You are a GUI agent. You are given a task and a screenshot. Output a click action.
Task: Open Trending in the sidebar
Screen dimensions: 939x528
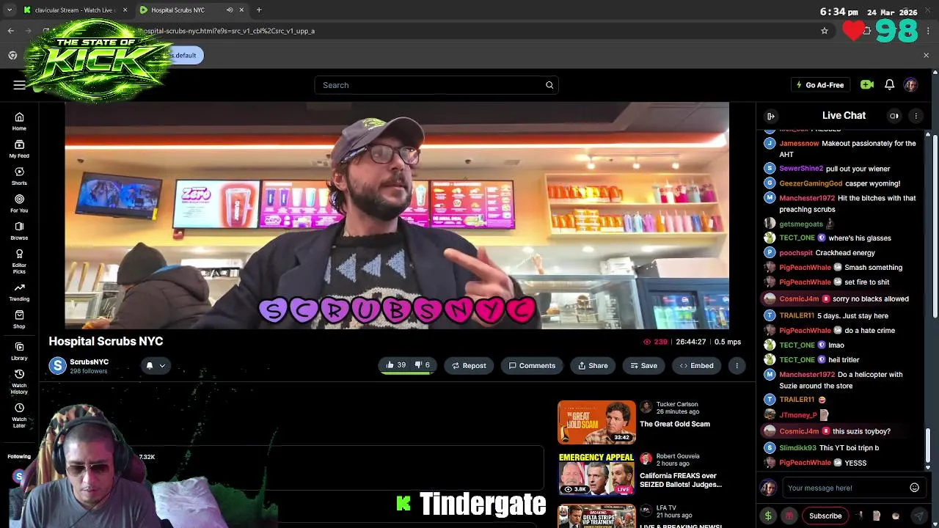tap(19, 292)
